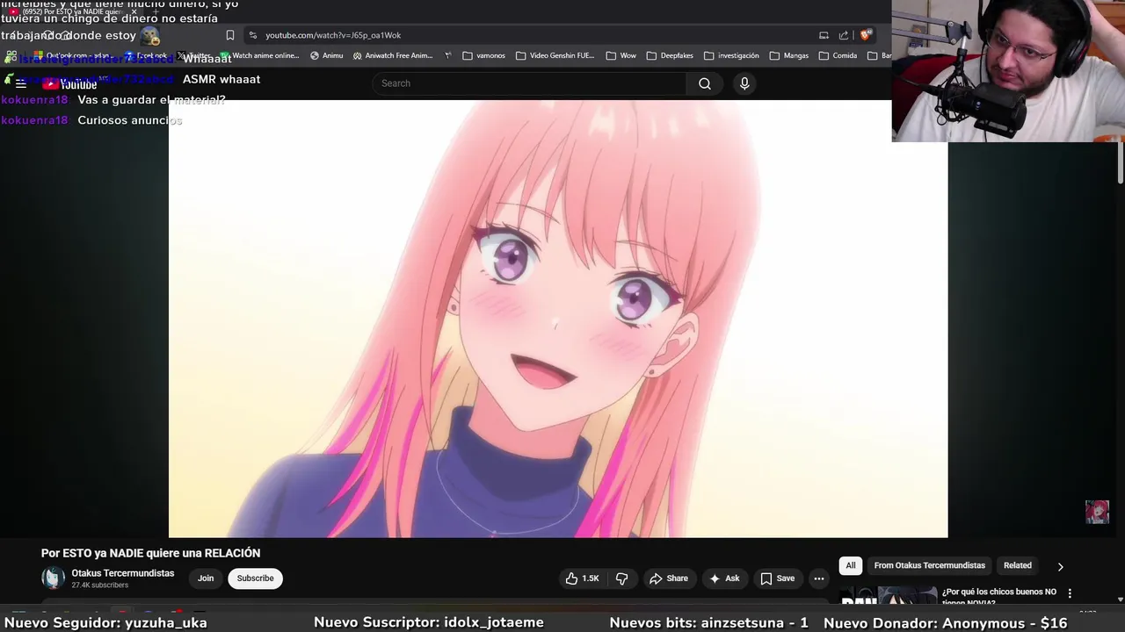Screen dimensions: 1125x632
Task: Join the Otakus Tercermundistas channel membership
Action: coord(206,578)
